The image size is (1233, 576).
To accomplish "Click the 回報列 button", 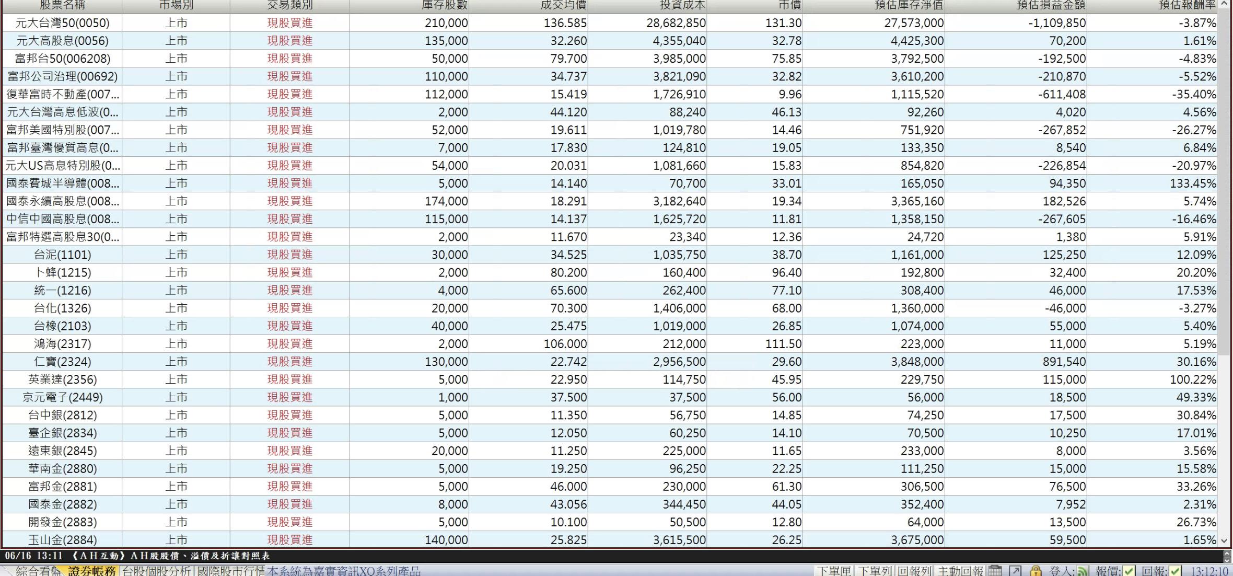I will (x=915, y=571).
